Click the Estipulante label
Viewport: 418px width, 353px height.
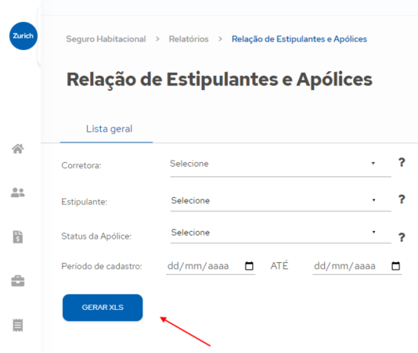pos(85,202)
